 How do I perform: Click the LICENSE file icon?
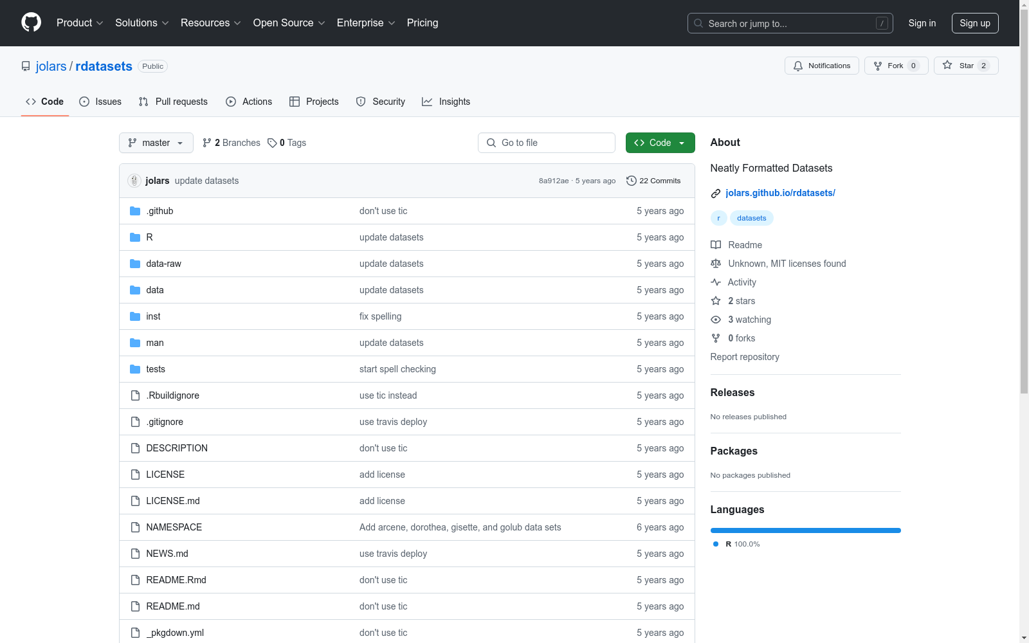coord(135,475)
